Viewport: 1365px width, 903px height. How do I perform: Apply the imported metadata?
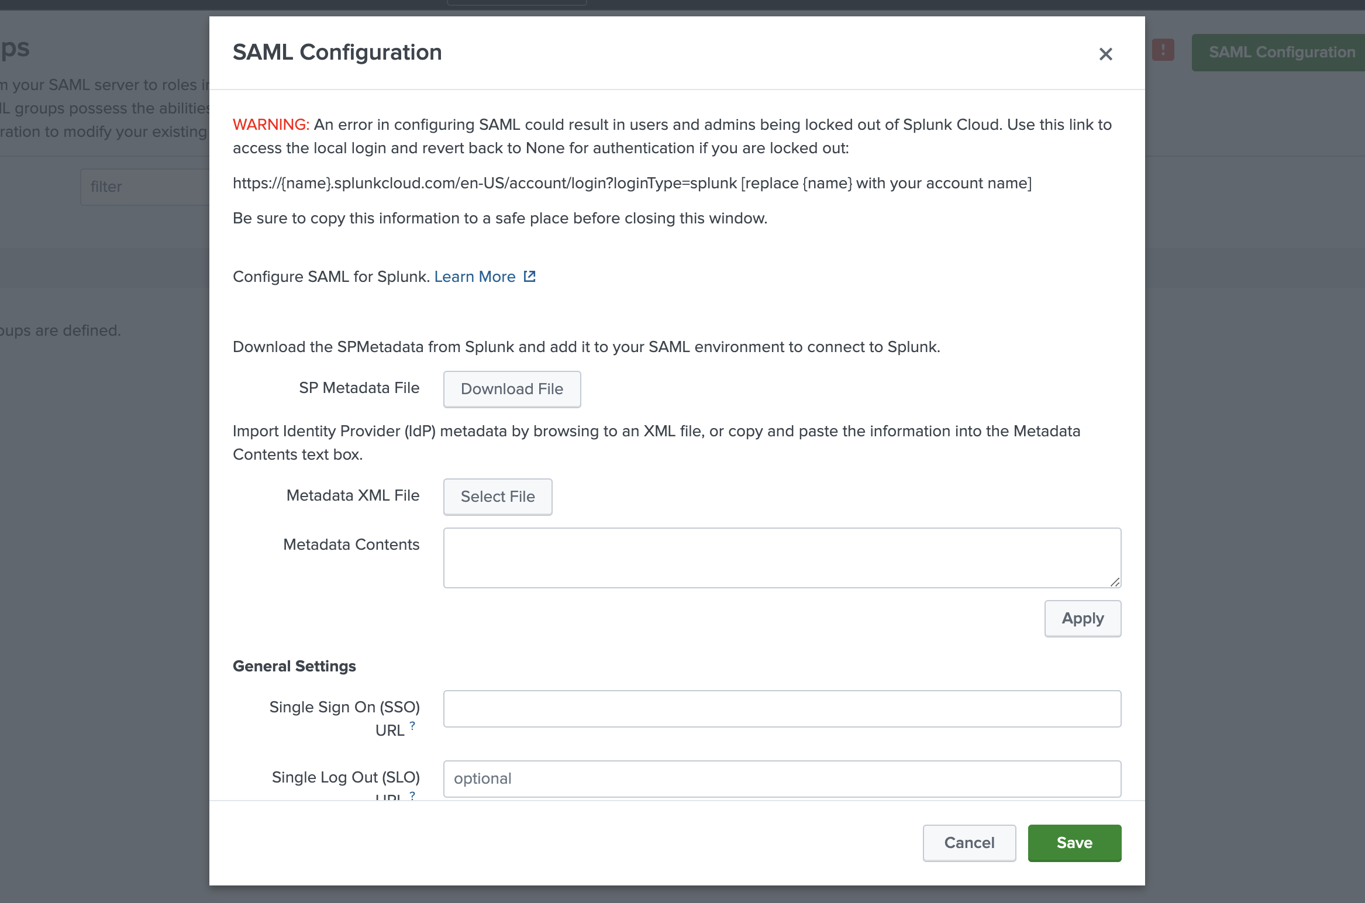(x=1083, y=618)
